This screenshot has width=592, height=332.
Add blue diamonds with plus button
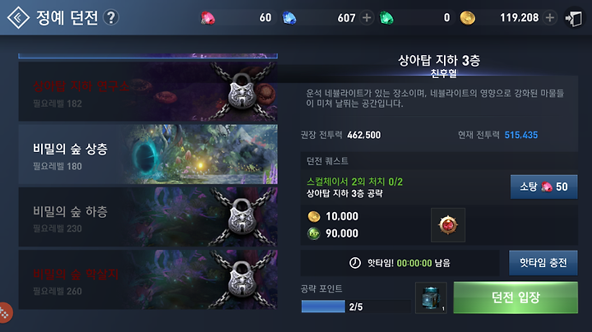click(x=366, y=17)
